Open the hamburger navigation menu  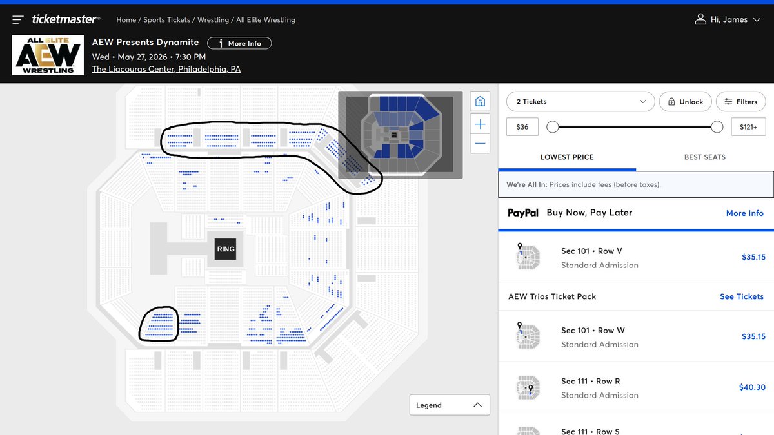(x=18, y=20)
